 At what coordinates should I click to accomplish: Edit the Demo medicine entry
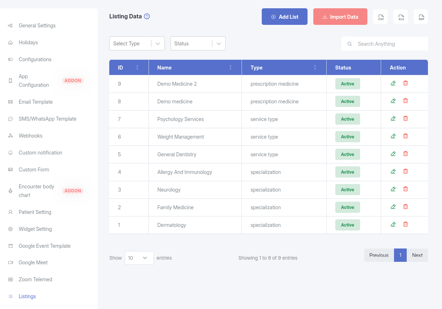point(393,101)
